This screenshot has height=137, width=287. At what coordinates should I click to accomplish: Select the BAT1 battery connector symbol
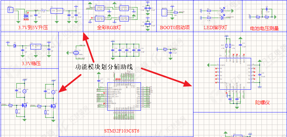tap(10, 10)
